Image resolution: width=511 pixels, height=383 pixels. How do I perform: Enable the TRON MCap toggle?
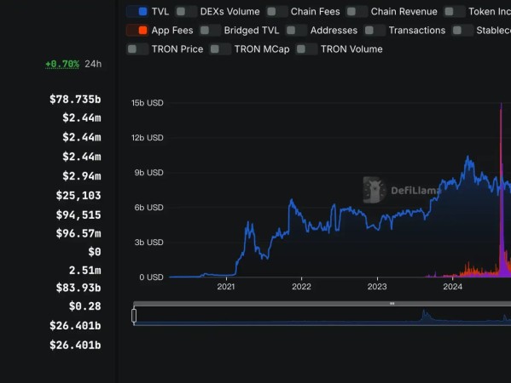(220, 49)
